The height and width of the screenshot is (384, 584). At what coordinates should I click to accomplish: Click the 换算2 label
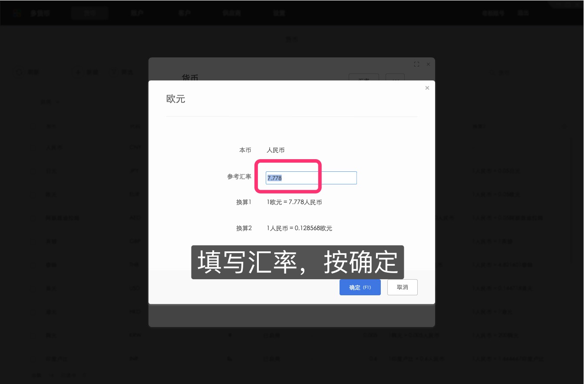244,228
